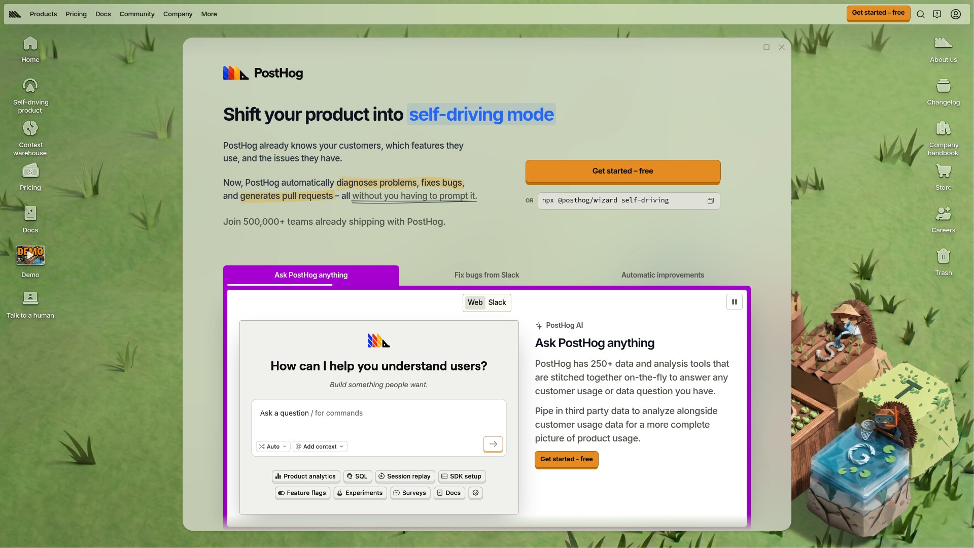This screenshot has width=974, height=548.
Task: Select the Web view toggle
Action: [x=475, y=302]
